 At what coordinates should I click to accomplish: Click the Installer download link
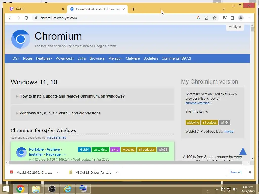tap(36, 154)
